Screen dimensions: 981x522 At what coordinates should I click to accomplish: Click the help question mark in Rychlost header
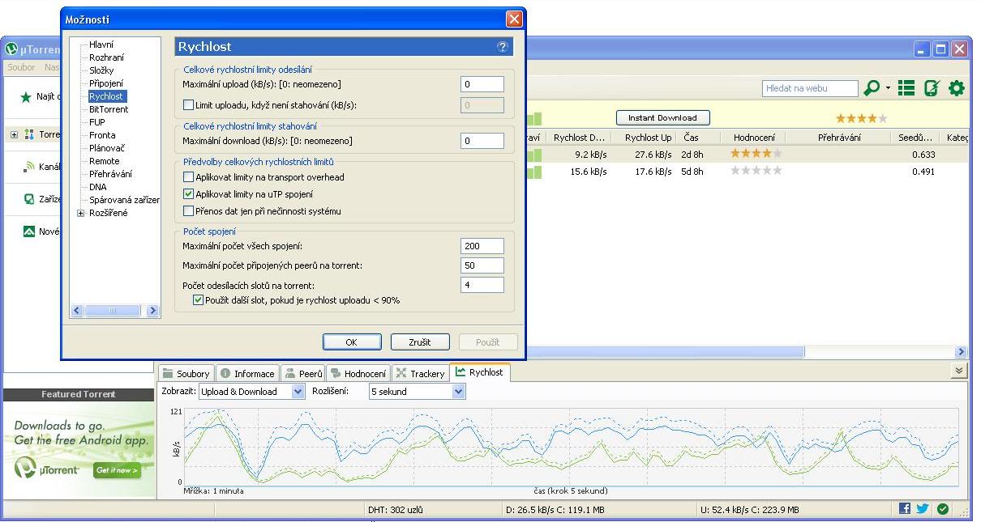click(503, 48)
